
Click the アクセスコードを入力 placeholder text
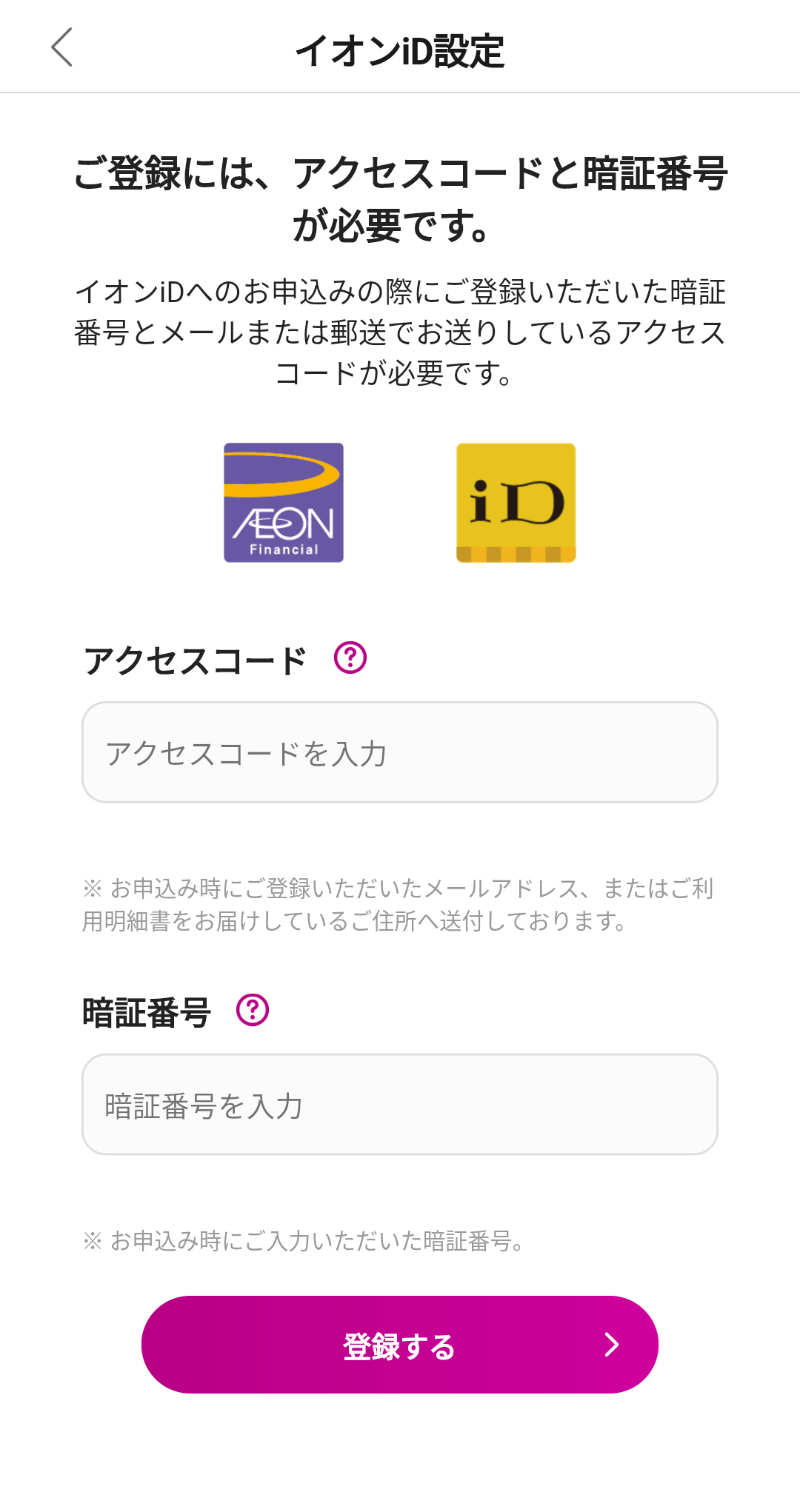click(246, 754)
